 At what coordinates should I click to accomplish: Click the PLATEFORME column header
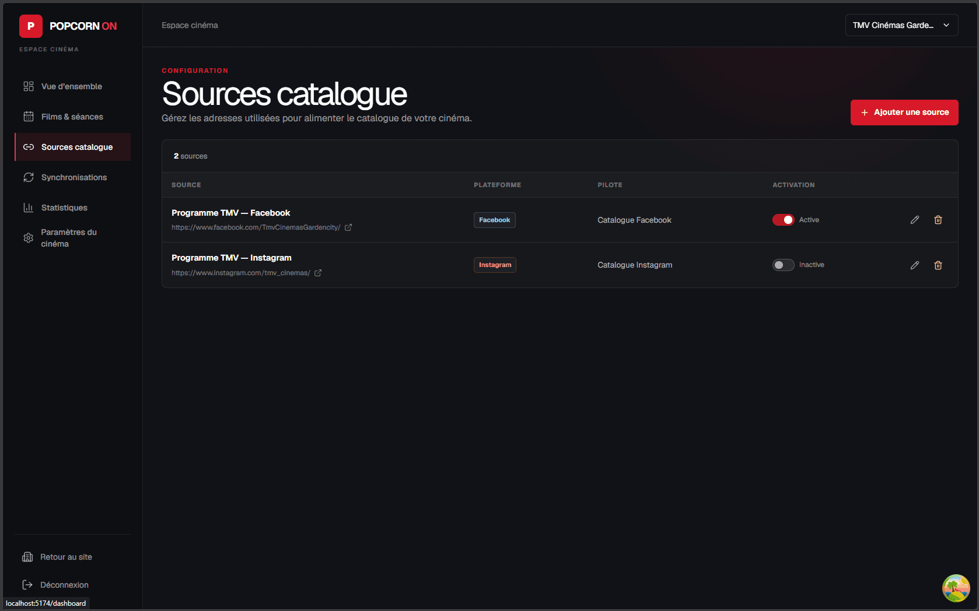[497, 185]
